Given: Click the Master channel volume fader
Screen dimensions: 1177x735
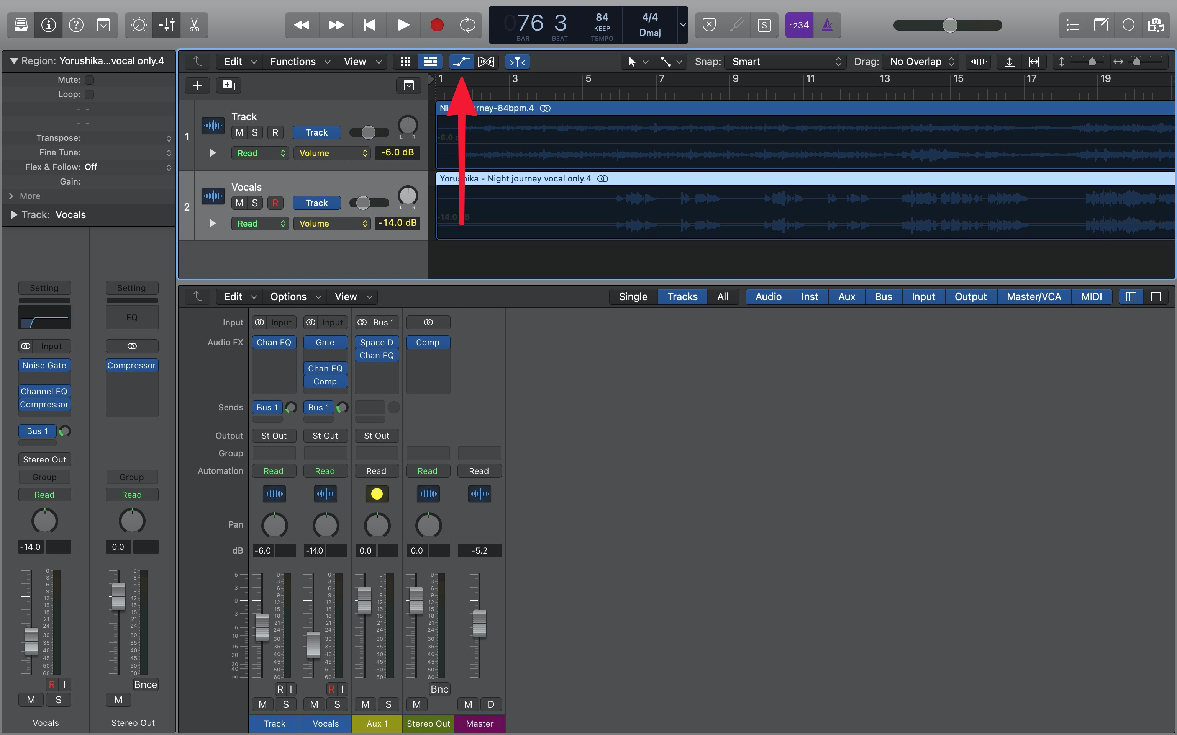Looking at the screenshot, I should point(480,623).
